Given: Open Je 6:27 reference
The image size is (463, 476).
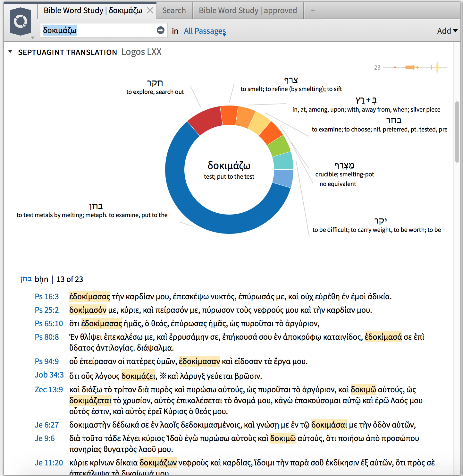Looking at the screenshot, I should tap(47, 425).
